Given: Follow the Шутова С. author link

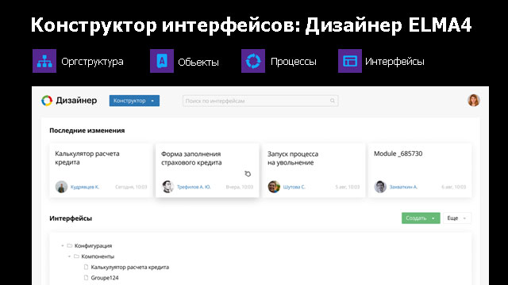Looking at the screenshot, I should [x=294, y=187].
